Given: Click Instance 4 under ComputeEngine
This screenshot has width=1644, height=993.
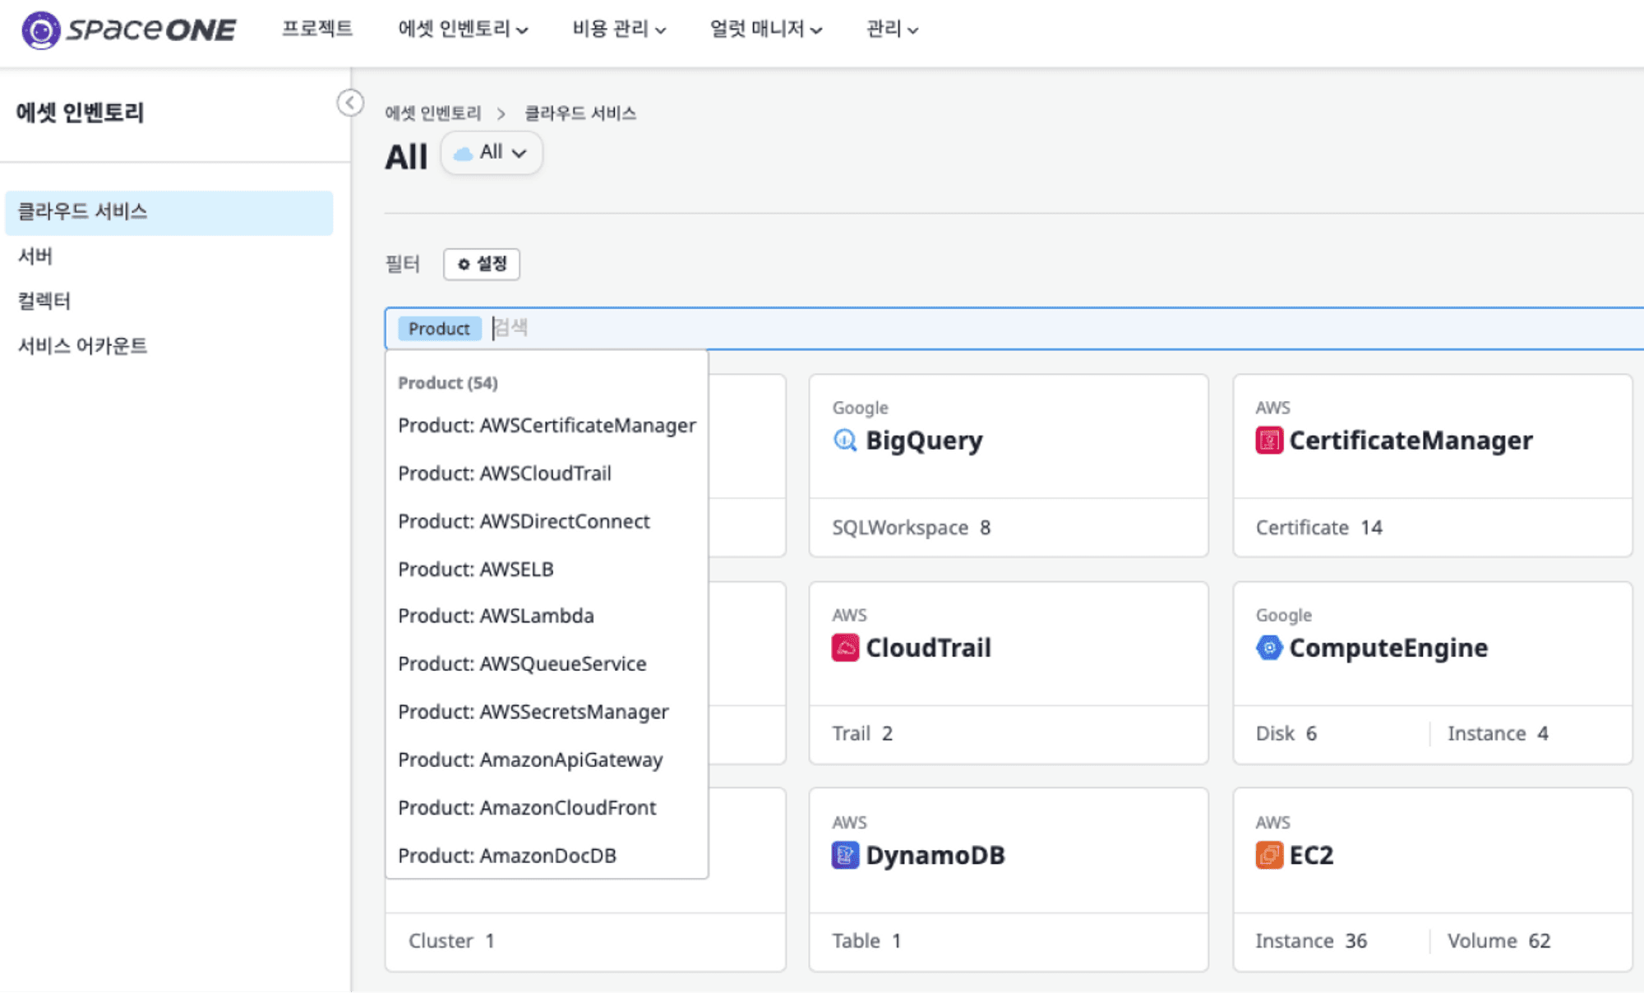Looking at the screenshot, I should (1498, 733).
